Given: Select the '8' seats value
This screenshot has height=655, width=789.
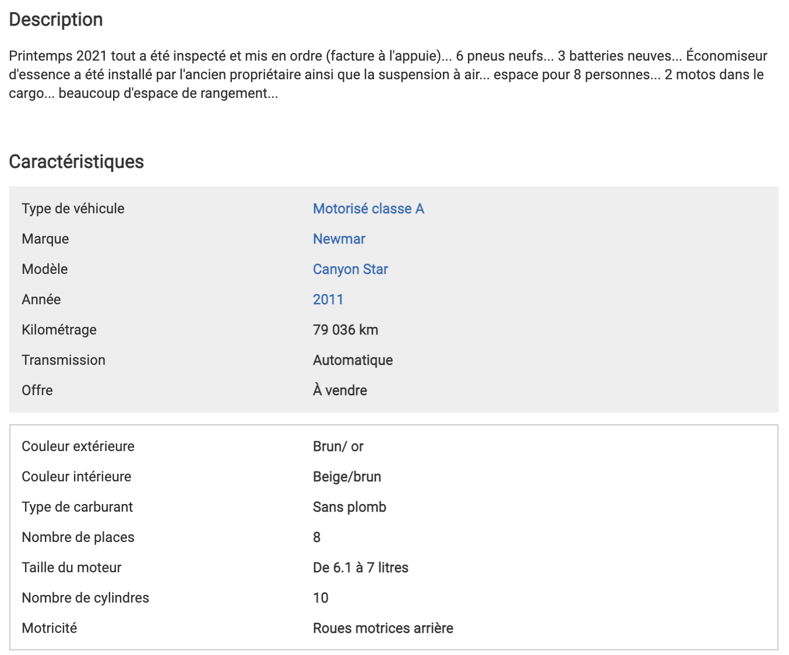Looking at the screenshot, I should tap(316, 537).
